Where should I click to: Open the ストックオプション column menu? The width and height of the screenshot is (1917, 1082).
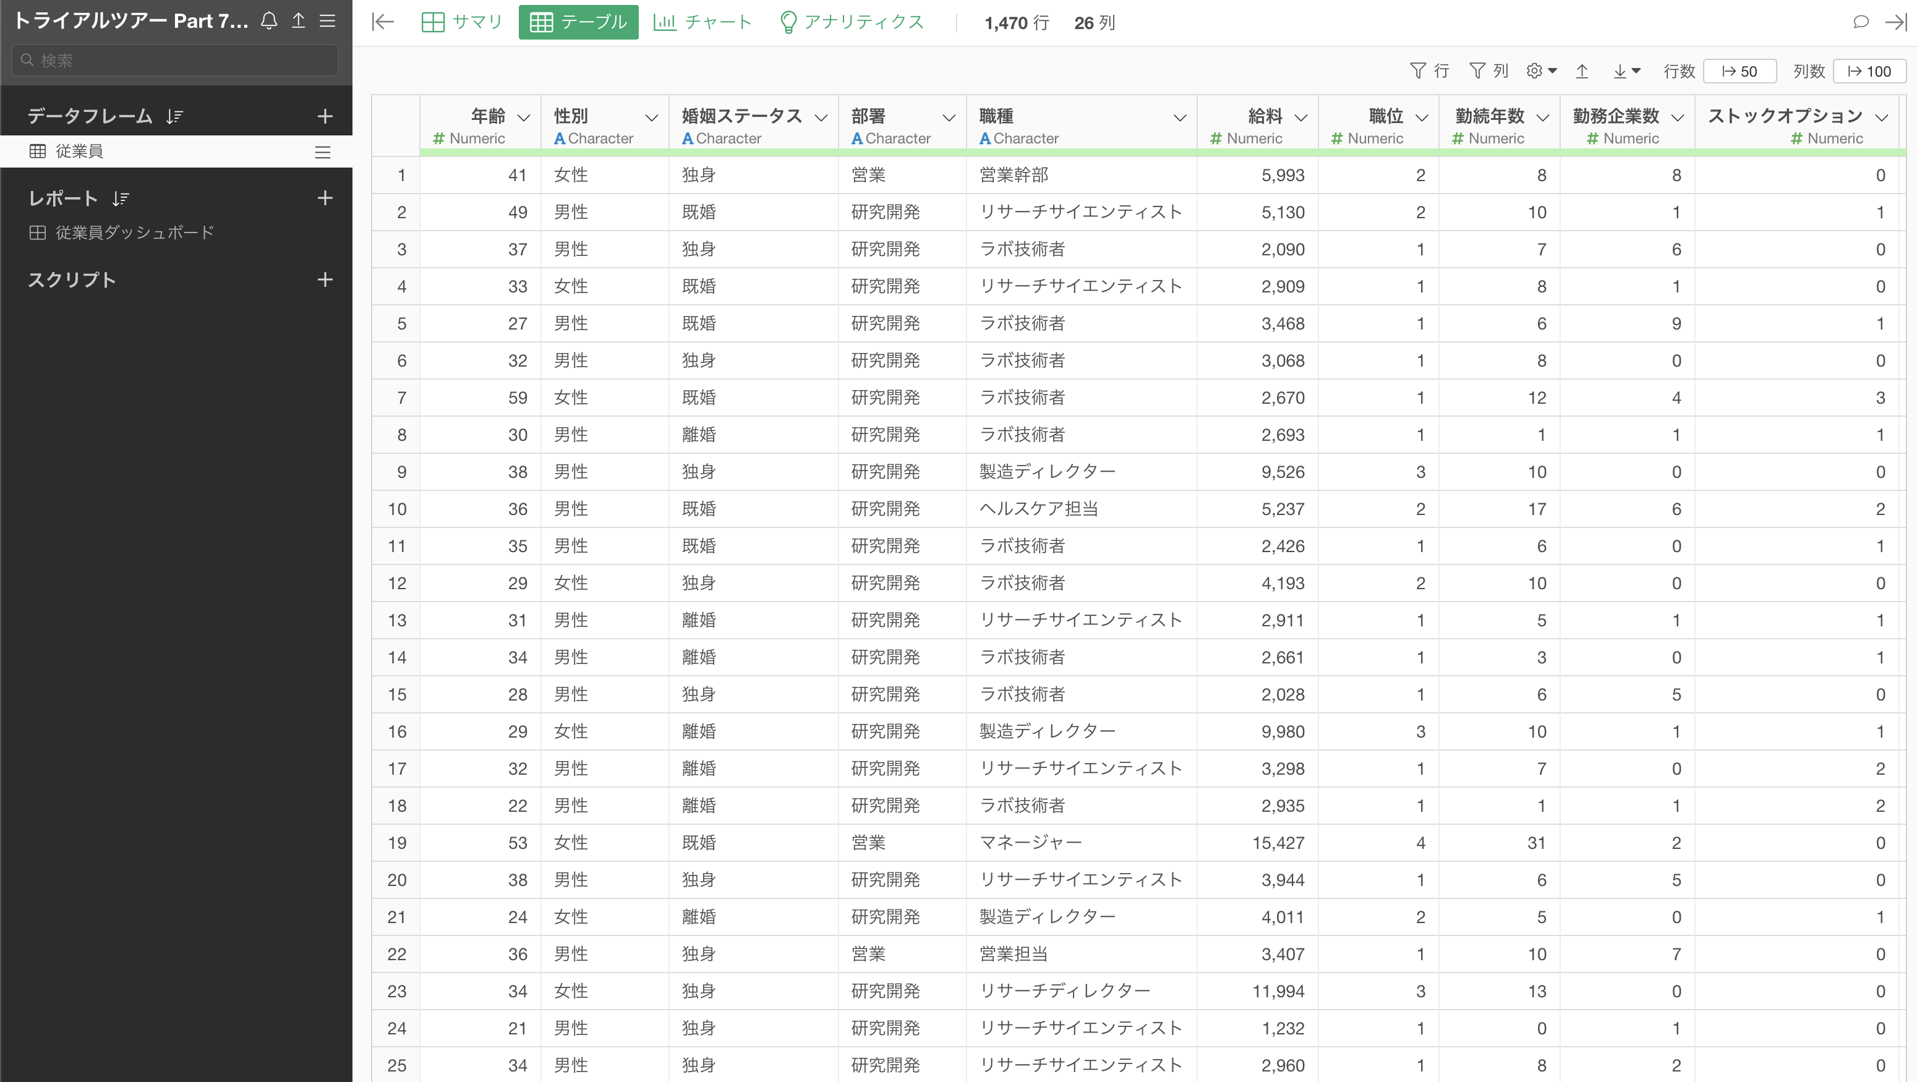[x=1882, y=117]
